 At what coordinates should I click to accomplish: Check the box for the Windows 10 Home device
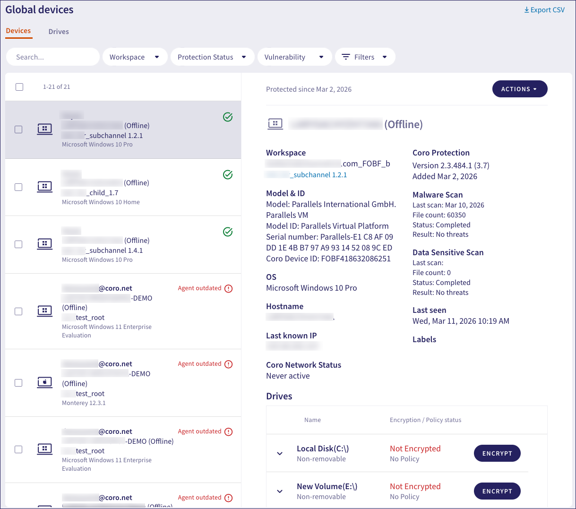pyautogui.click(x=18, y=187)
